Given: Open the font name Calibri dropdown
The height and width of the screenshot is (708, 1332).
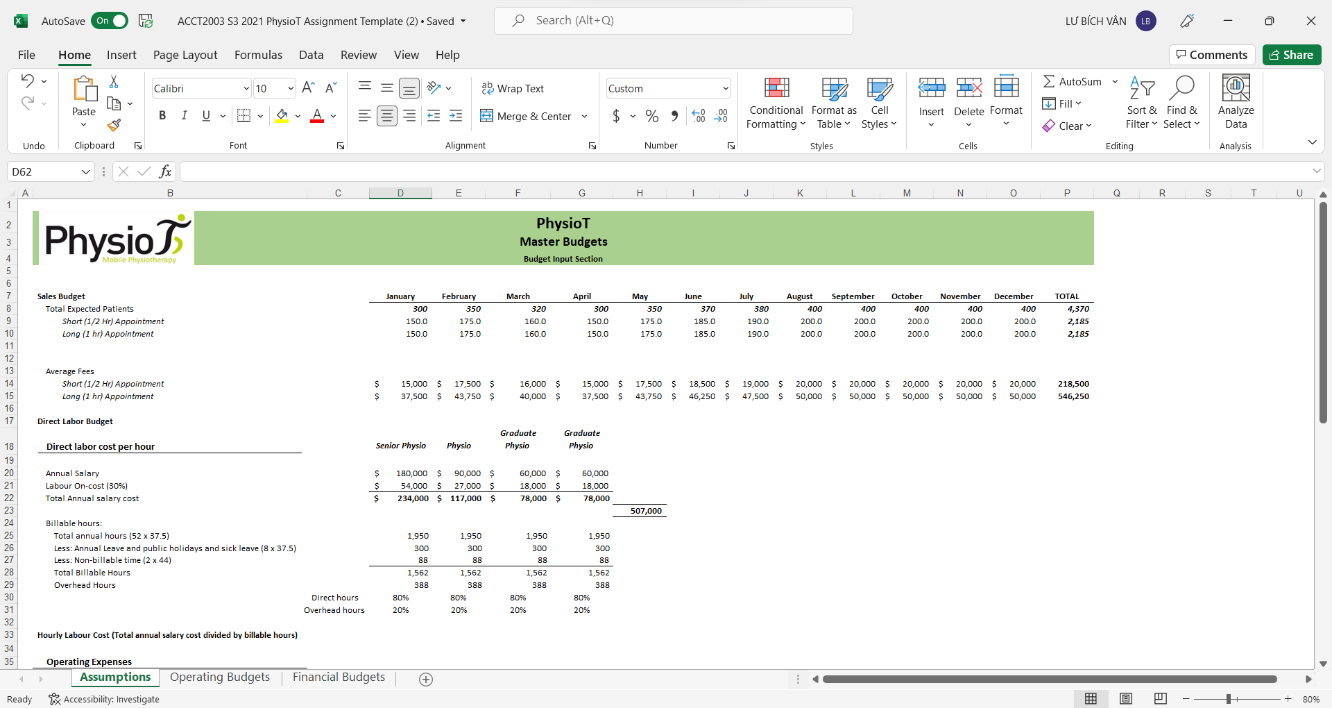Looking at the screenshot, I should point(246,88).
